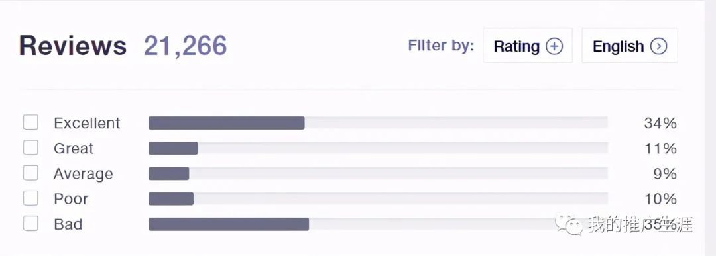The height and width of the screenshot is (256, 716).
Task: Enable the Average rating checkbox
Action: click(x=30, y=173)
